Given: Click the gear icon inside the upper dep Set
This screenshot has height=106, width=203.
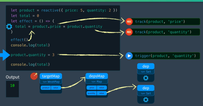Looking at the screenshot, I should tap(146, 78).
